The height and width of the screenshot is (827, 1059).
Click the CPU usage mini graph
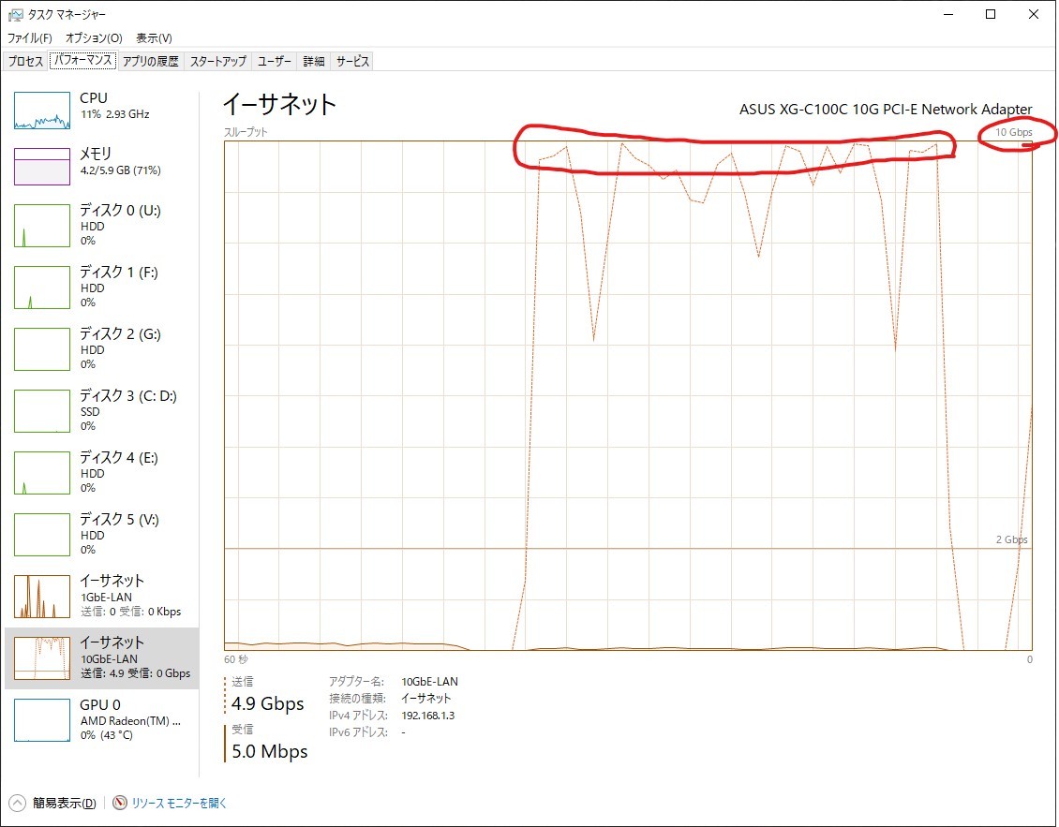click(42, 111)
